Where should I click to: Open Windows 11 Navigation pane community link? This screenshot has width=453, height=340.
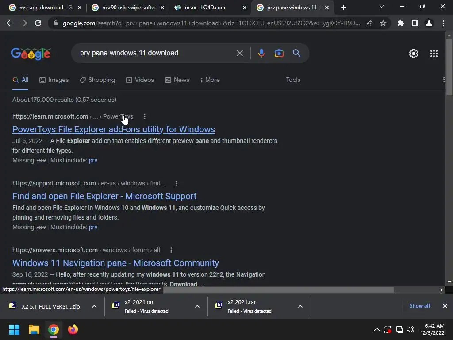[x=115, y=263]
